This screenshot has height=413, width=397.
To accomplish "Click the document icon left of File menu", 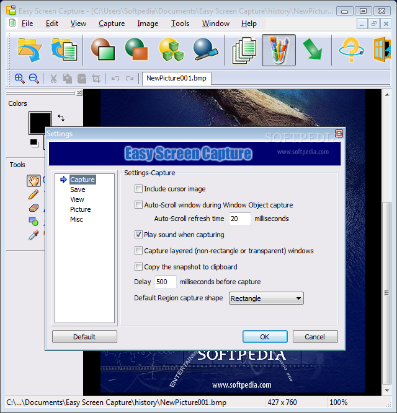I will 12,23.
